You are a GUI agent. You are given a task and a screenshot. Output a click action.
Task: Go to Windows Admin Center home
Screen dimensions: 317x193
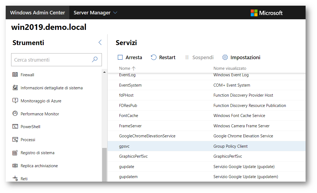click(x=37, y=12)
